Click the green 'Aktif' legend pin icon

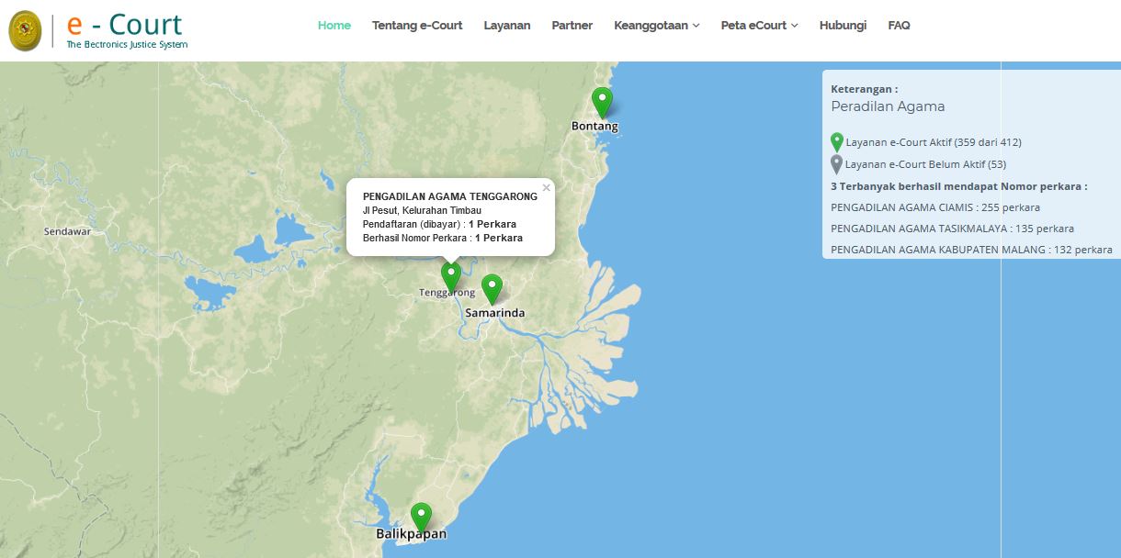(836, 142)
